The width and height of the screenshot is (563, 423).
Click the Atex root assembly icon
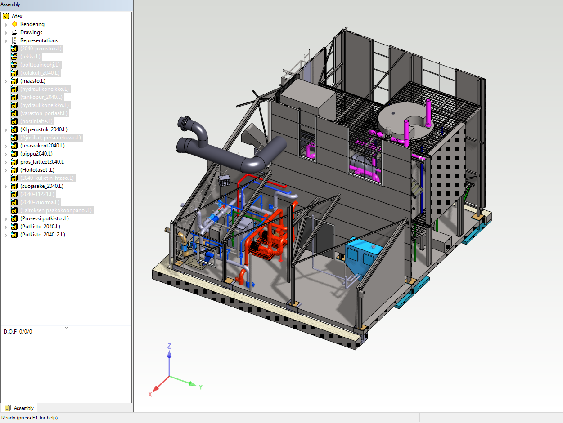[x=6, y=16]
